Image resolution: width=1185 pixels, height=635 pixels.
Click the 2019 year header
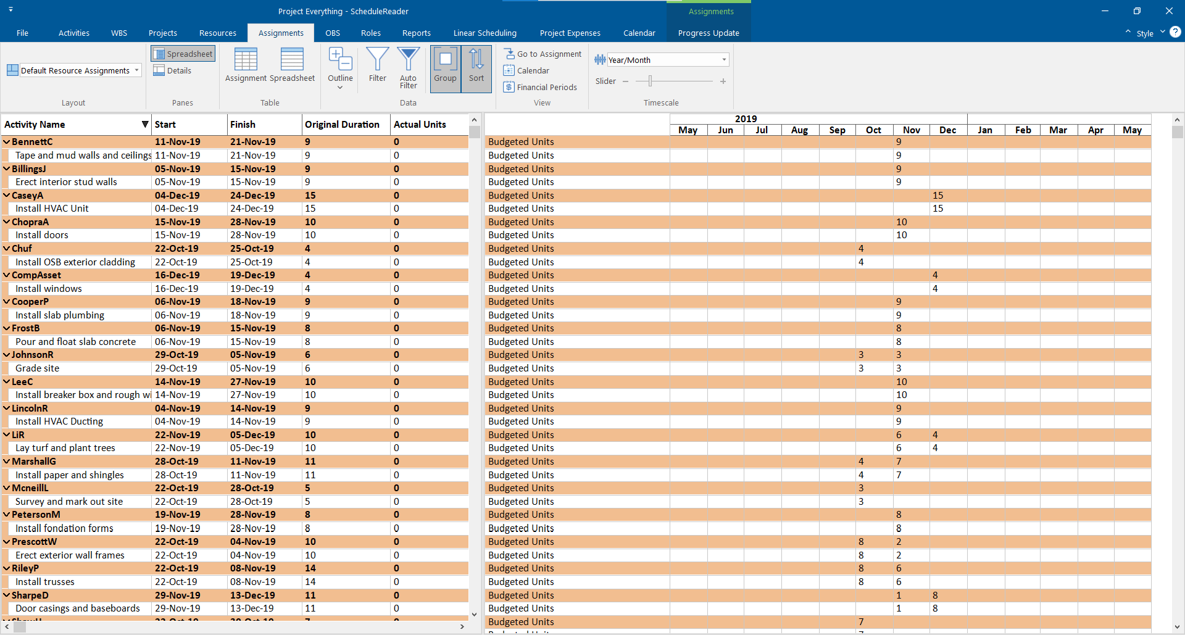pos(746,118)
